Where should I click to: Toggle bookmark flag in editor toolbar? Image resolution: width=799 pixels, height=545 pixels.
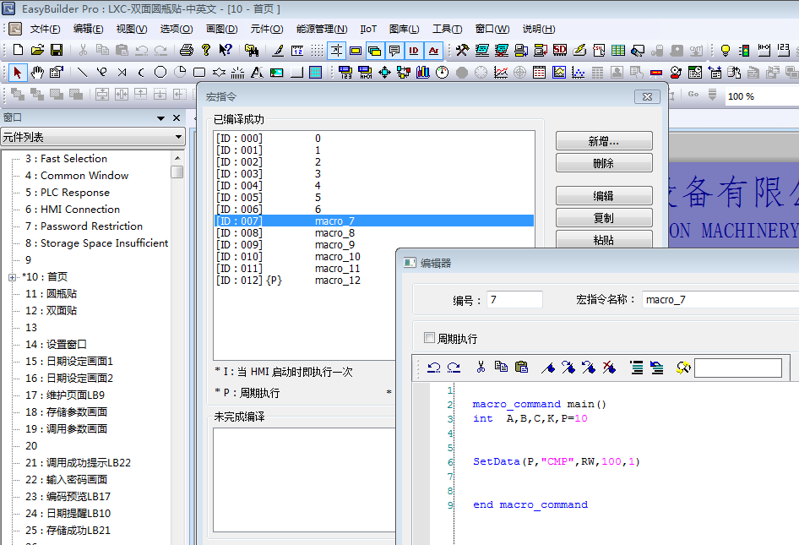tap(548, 368)
